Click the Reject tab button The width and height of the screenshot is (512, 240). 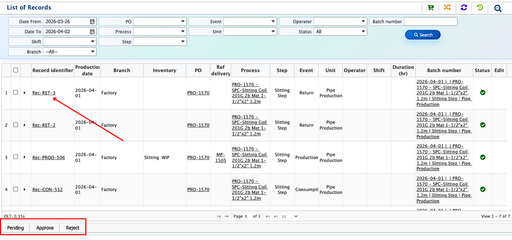tap(73, 228)
